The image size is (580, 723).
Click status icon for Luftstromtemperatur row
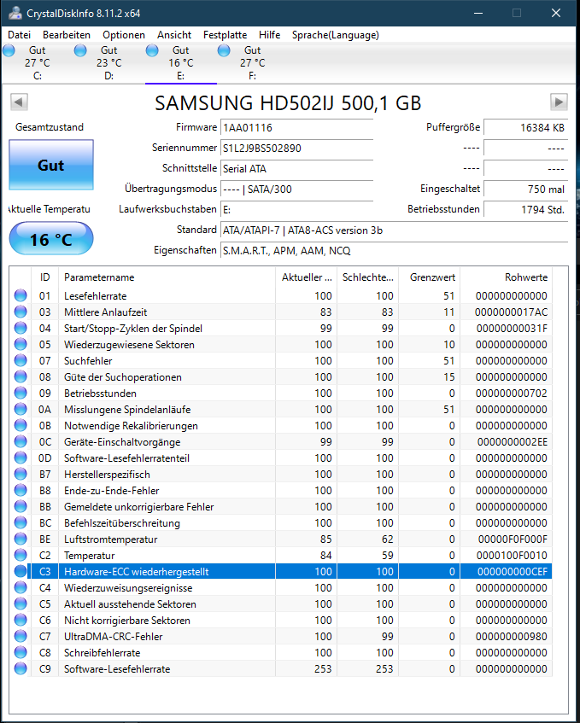click(21, 539)
